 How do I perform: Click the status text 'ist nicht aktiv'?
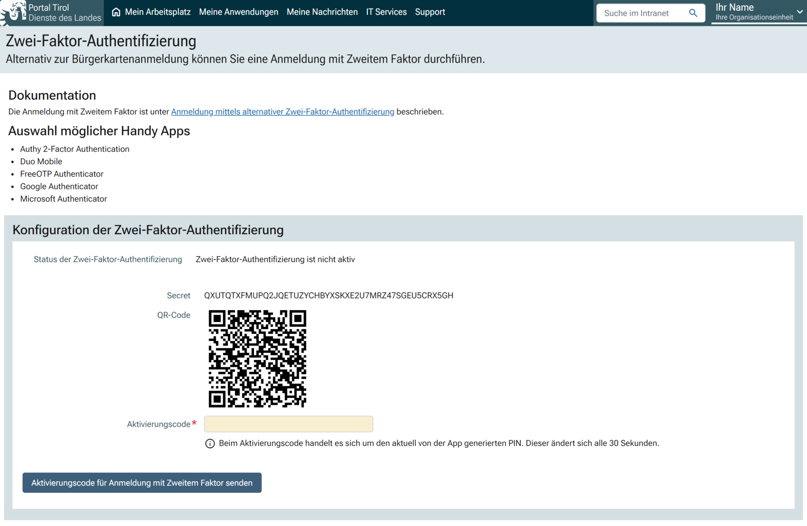point(331,260)
